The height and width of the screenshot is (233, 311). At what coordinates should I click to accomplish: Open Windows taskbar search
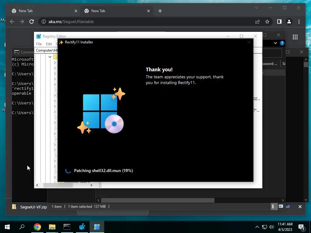[22, 227]
